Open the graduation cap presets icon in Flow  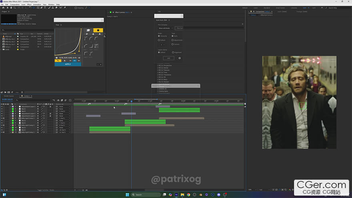88,30
